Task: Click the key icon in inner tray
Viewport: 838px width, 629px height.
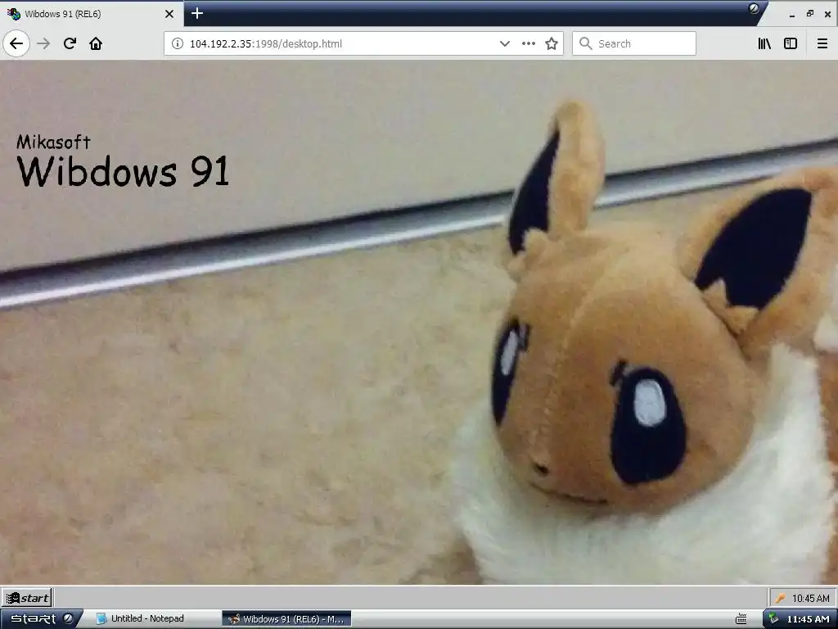Action: (x=780, y=598)
